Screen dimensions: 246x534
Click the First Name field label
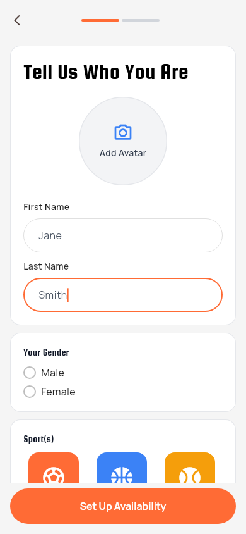click(47, 207)
